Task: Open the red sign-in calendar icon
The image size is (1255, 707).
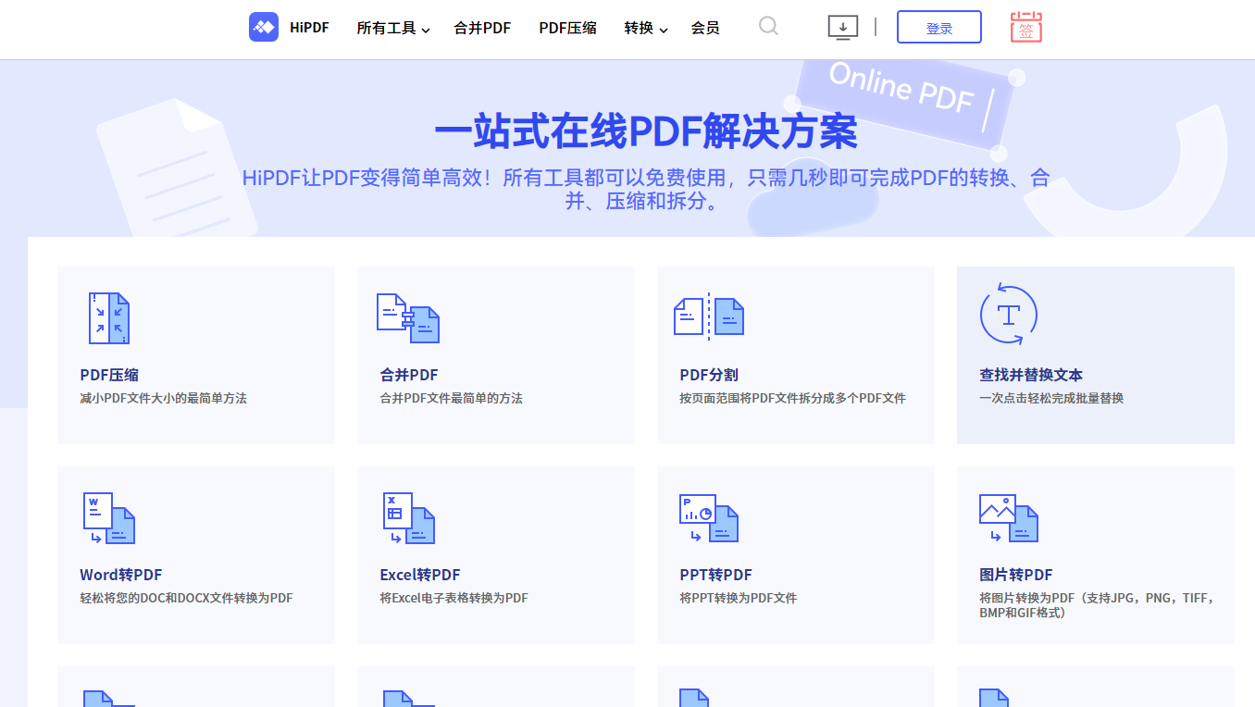Action: click(1026, 27)
